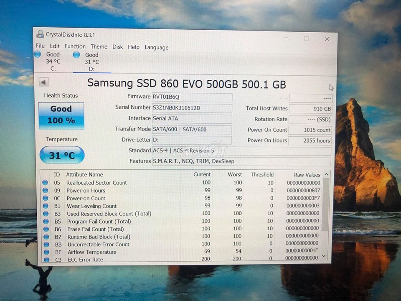Click the Serial Number field
401x301 pixels.
click(x=192, y=108)
